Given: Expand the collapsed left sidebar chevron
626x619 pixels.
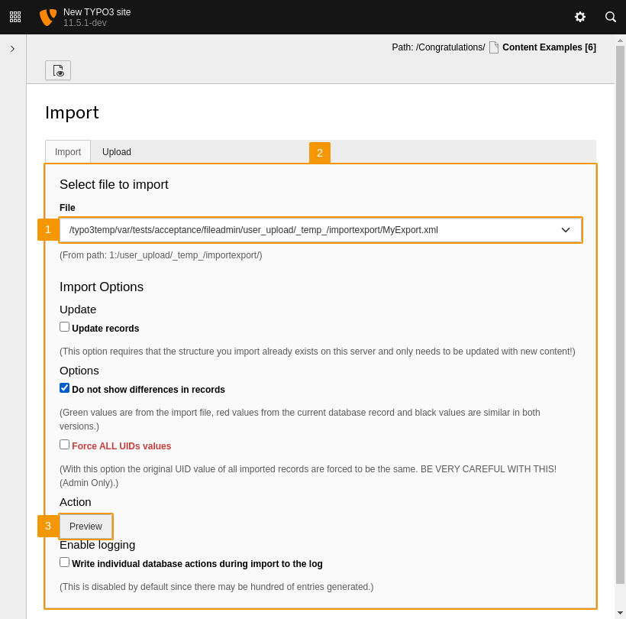Looking at the screenshot, I should pyautogui.click(x=12, y=47).
